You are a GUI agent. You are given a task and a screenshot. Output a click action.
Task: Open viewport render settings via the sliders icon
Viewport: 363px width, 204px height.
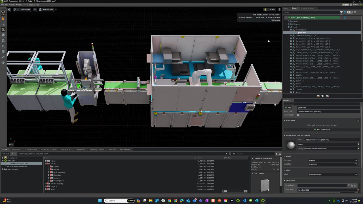(x=9, y=9)
